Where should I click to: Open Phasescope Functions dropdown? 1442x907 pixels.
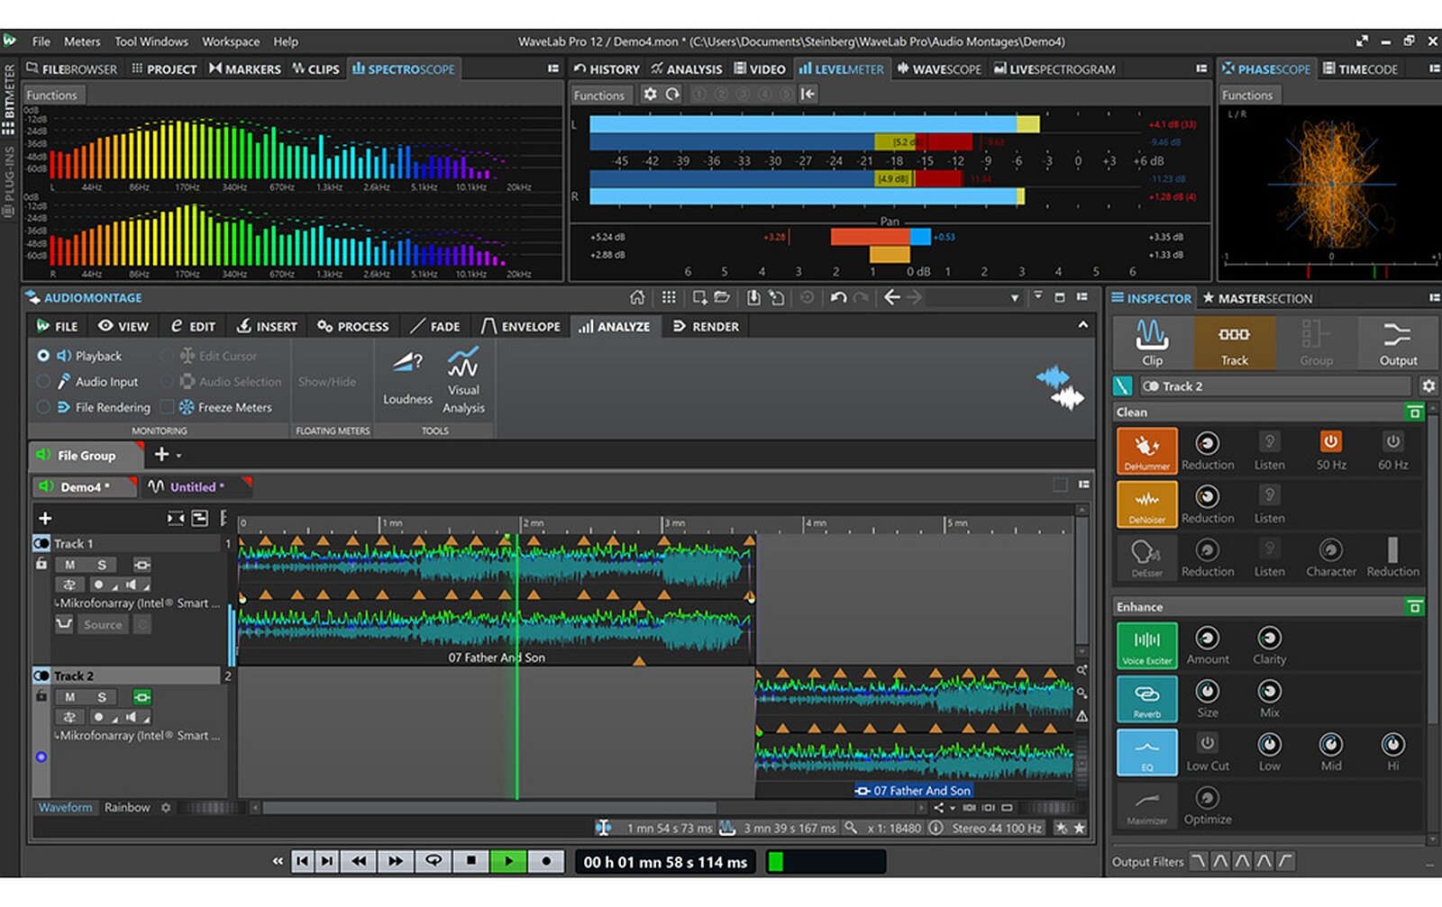tap(1247, 95)
